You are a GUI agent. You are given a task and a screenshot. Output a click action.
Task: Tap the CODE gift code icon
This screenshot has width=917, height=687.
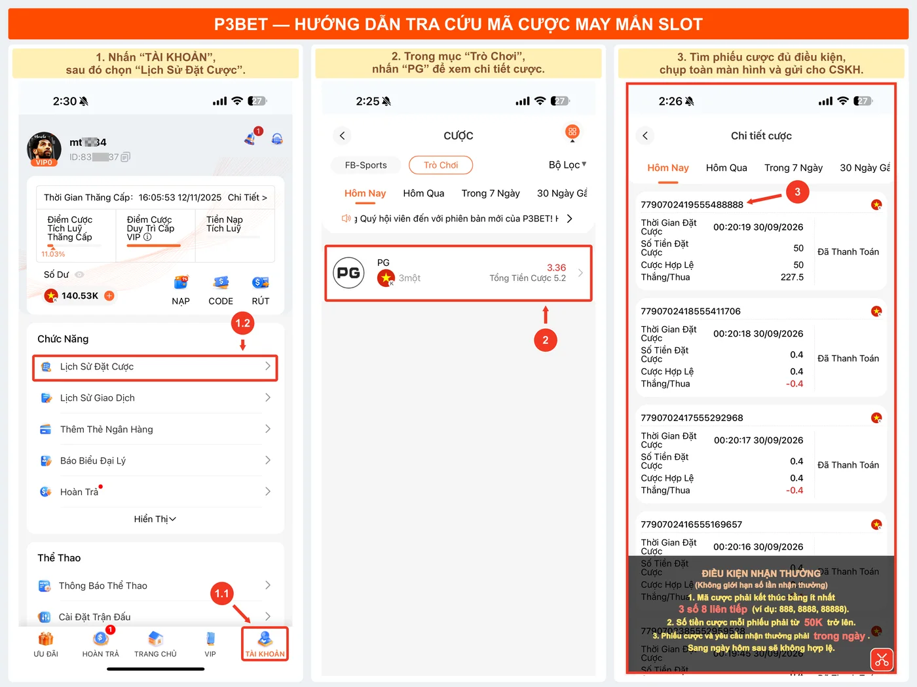click(221, 283)
